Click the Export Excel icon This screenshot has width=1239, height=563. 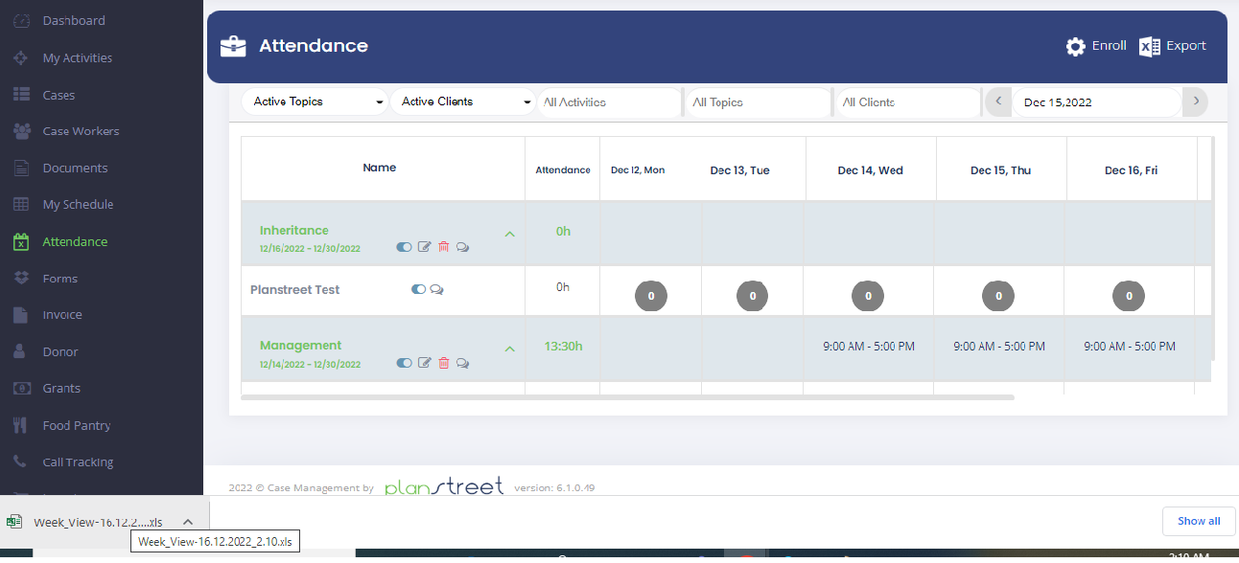(1149, 46)
